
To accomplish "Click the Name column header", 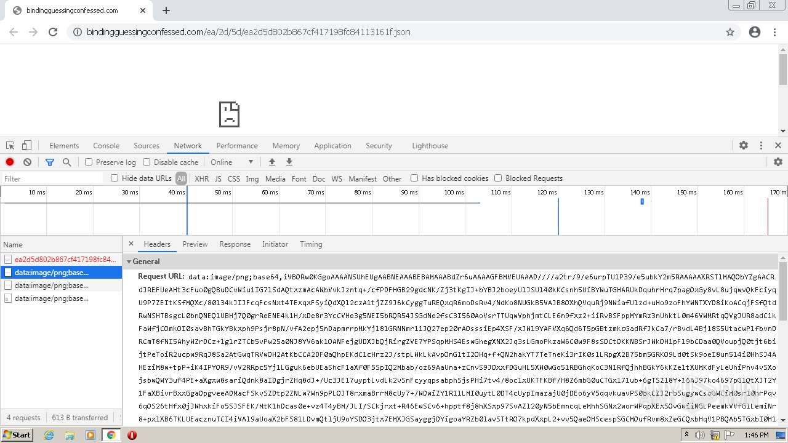I will pyautogui.click(x=62, y=244).
